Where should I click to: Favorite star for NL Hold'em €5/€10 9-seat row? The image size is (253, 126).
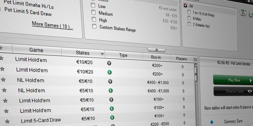point(3,79)
